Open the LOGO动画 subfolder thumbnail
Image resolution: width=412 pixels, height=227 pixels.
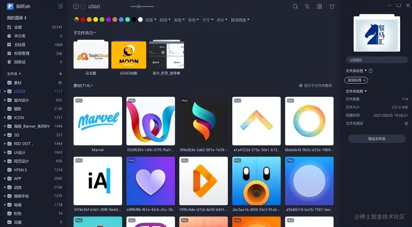(x=129, y=55)
